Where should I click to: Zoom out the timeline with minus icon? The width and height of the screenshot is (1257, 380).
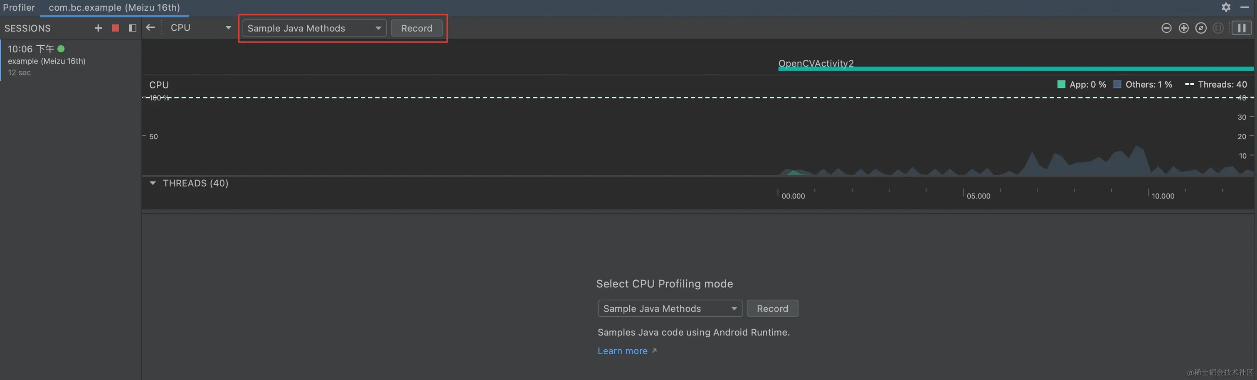click(1166, 28)
